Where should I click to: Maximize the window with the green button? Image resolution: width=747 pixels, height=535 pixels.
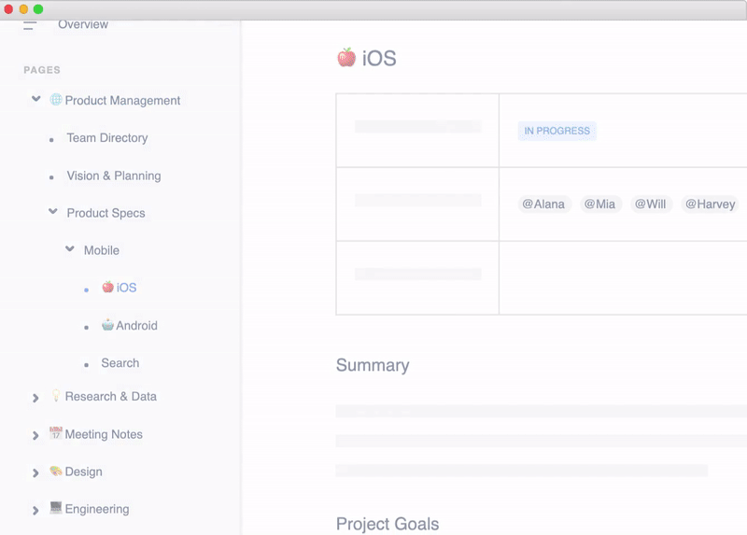[x=38, y=9]
